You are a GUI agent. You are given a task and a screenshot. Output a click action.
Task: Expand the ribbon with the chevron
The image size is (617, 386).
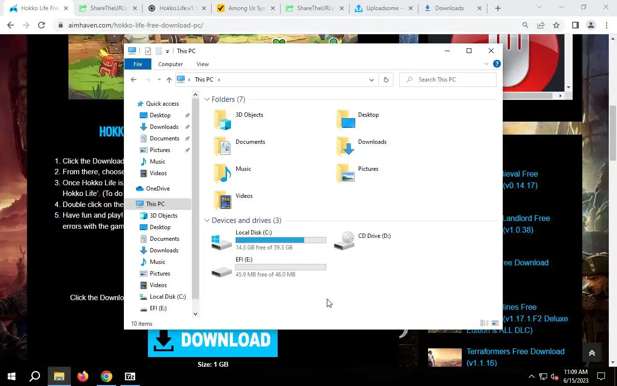pos(486,64)
